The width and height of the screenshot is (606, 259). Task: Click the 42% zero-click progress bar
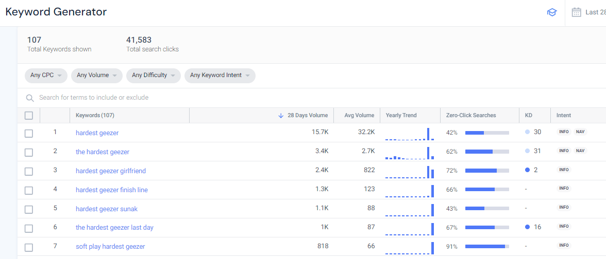[487, 133]
